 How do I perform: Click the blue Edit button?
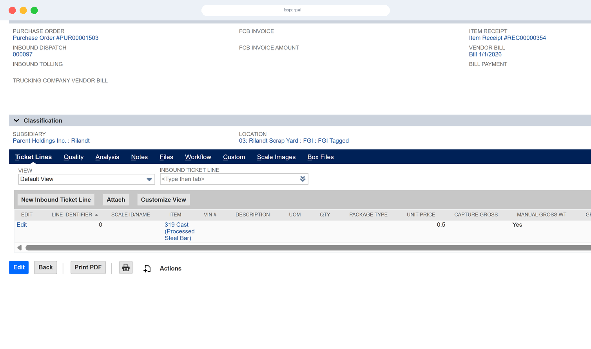[19, 267]
